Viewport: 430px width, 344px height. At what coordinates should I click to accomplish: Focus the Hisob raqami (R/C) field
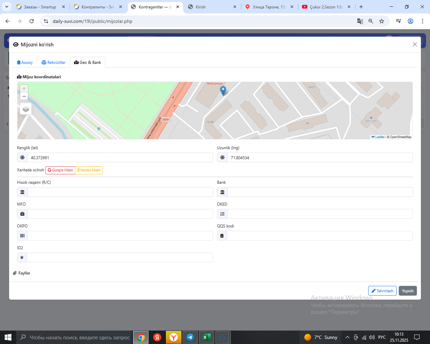pos(120,192)
